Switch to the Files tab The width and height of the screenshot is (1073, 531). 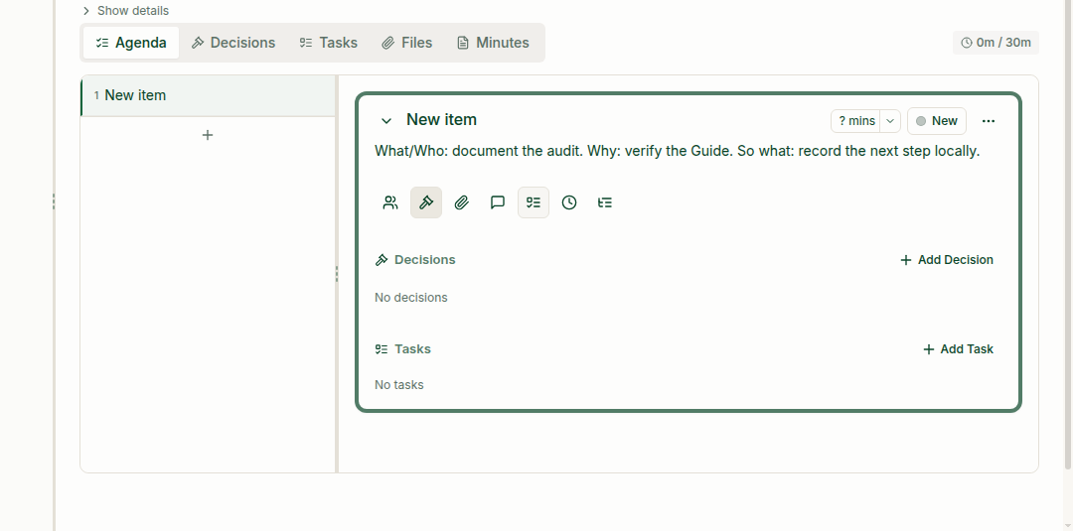tap(407, 43)
